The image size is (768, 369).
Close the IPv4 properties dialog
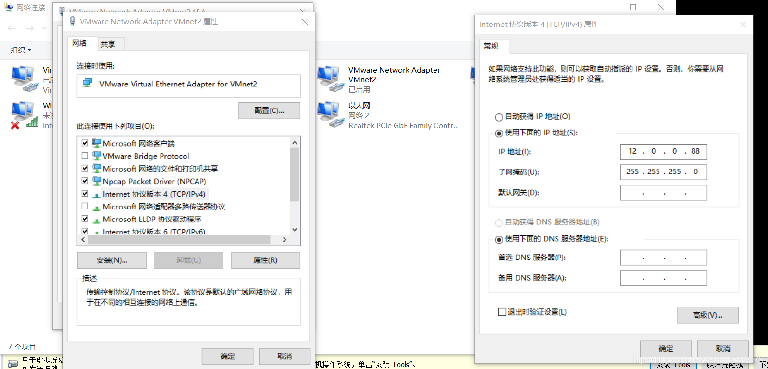click(743, 25)
